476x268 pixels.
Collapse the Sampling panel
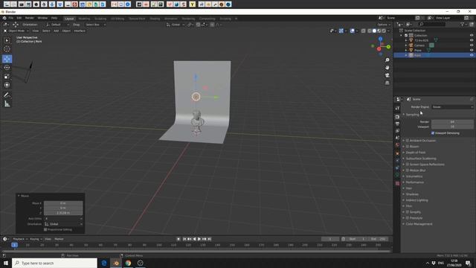(412, 115)
